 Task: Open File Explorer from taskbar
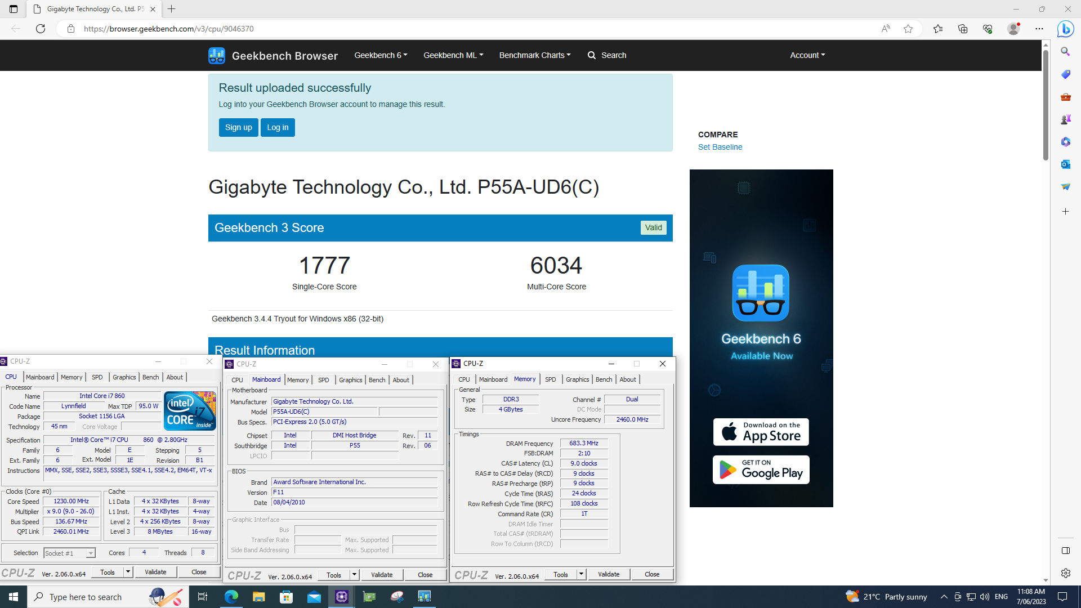pos(258,597)
